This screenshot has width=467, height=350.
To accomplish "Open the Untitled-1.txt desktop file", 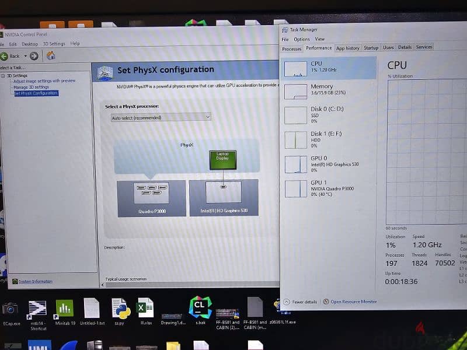I will click(92, 311).
